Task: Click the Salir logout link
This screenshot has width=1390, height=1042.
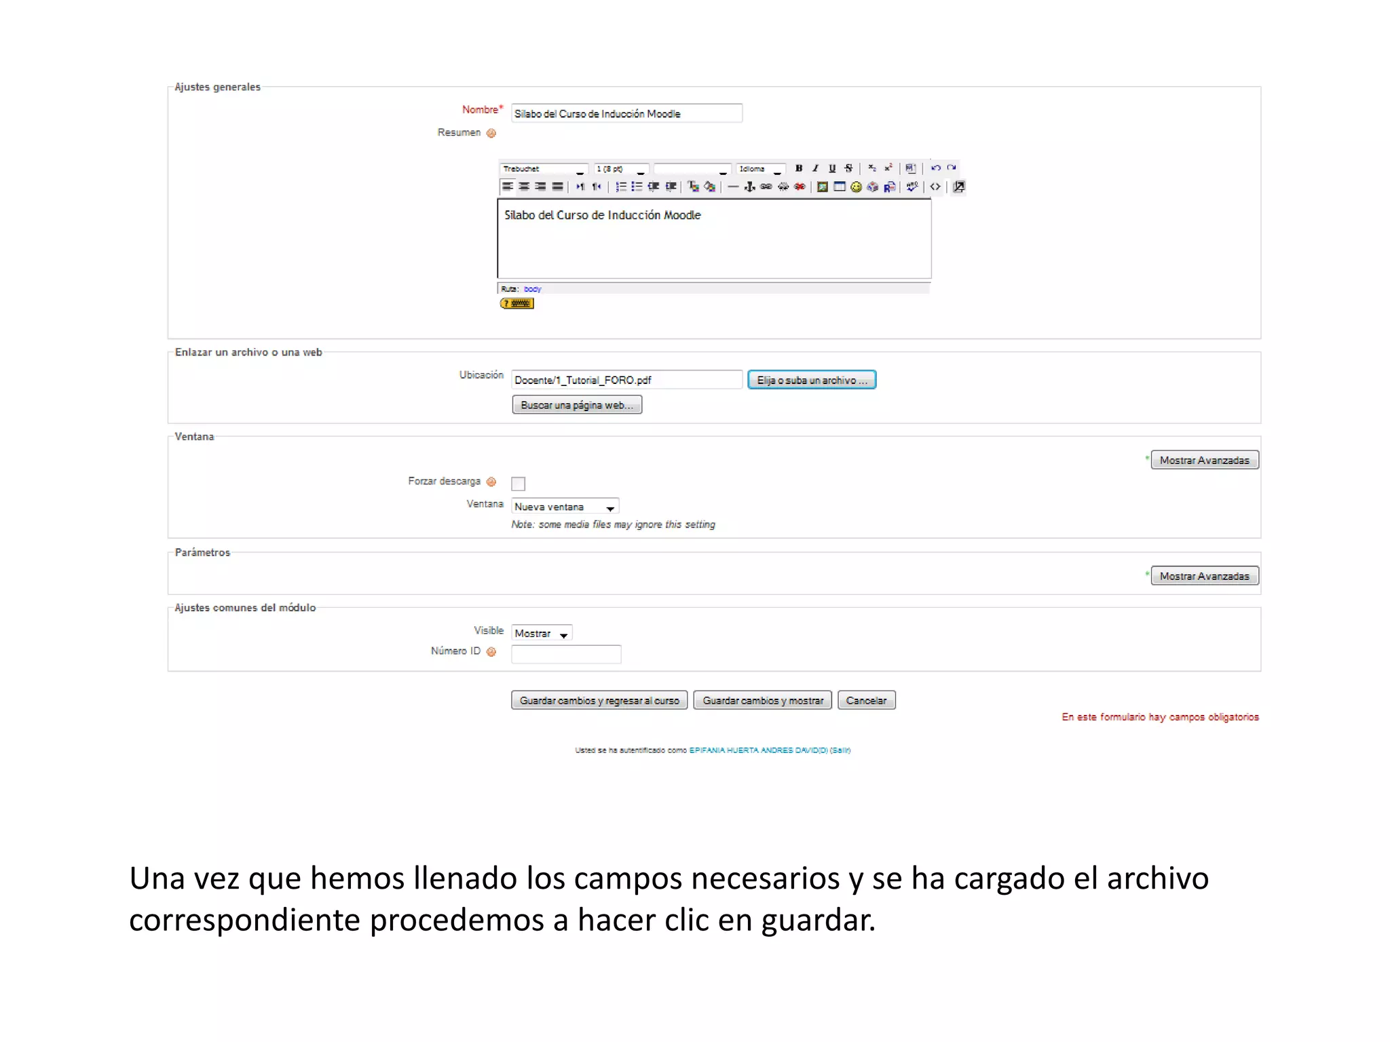Action: [x=840, y=750]
